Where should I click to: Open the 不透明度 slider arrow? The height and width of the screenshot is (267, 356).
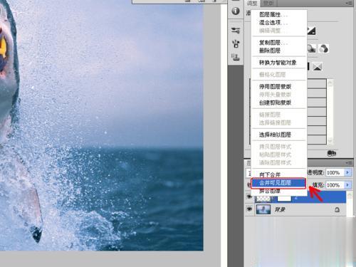tap(347, 172)
